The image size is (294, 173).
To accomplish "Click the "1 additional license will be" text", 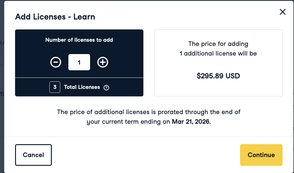I will tap(218, 54).
